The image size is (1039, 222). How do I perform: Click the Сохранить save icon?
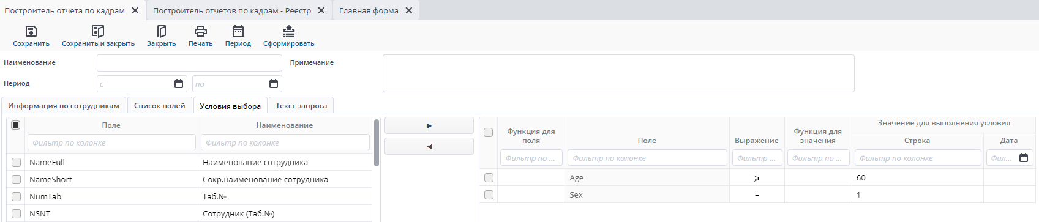pyautogui.click(x=31, y=31)
